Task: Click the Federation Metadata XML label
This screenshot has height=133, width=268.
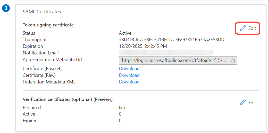Action: pos(49,82)
